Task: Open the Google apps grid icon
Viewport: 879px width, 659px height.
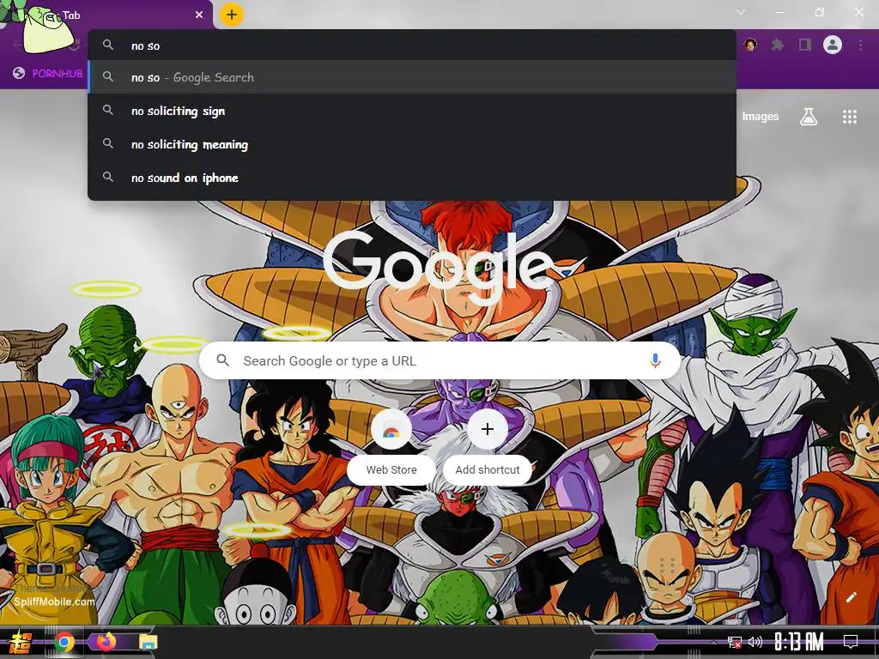Action: tap(849, 117)
